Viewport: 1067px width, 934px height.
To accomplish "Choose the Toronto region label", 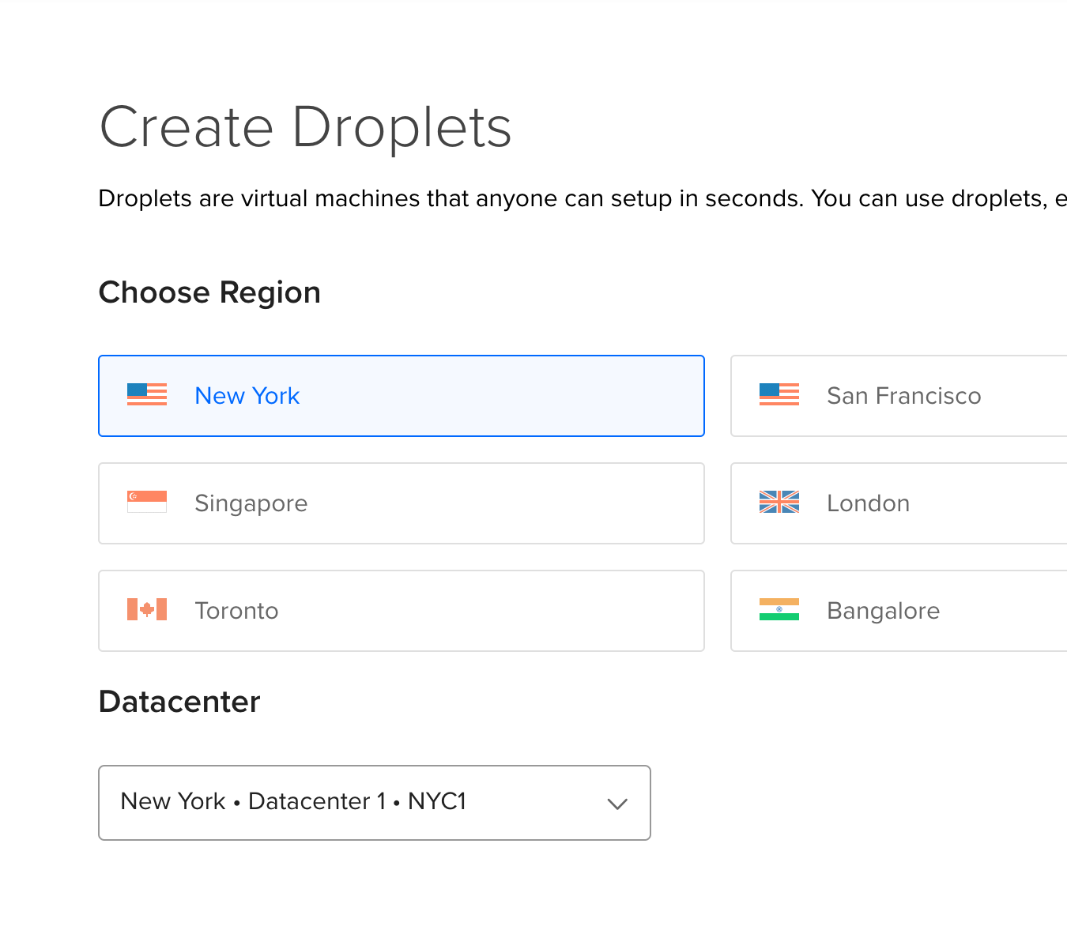I will coord(236,611).
